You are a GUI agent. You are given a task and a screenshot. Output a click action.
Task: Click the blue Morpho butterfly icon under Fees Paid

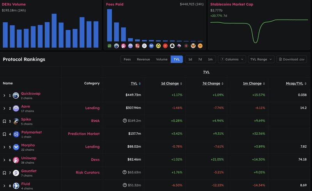click(151, 46)
